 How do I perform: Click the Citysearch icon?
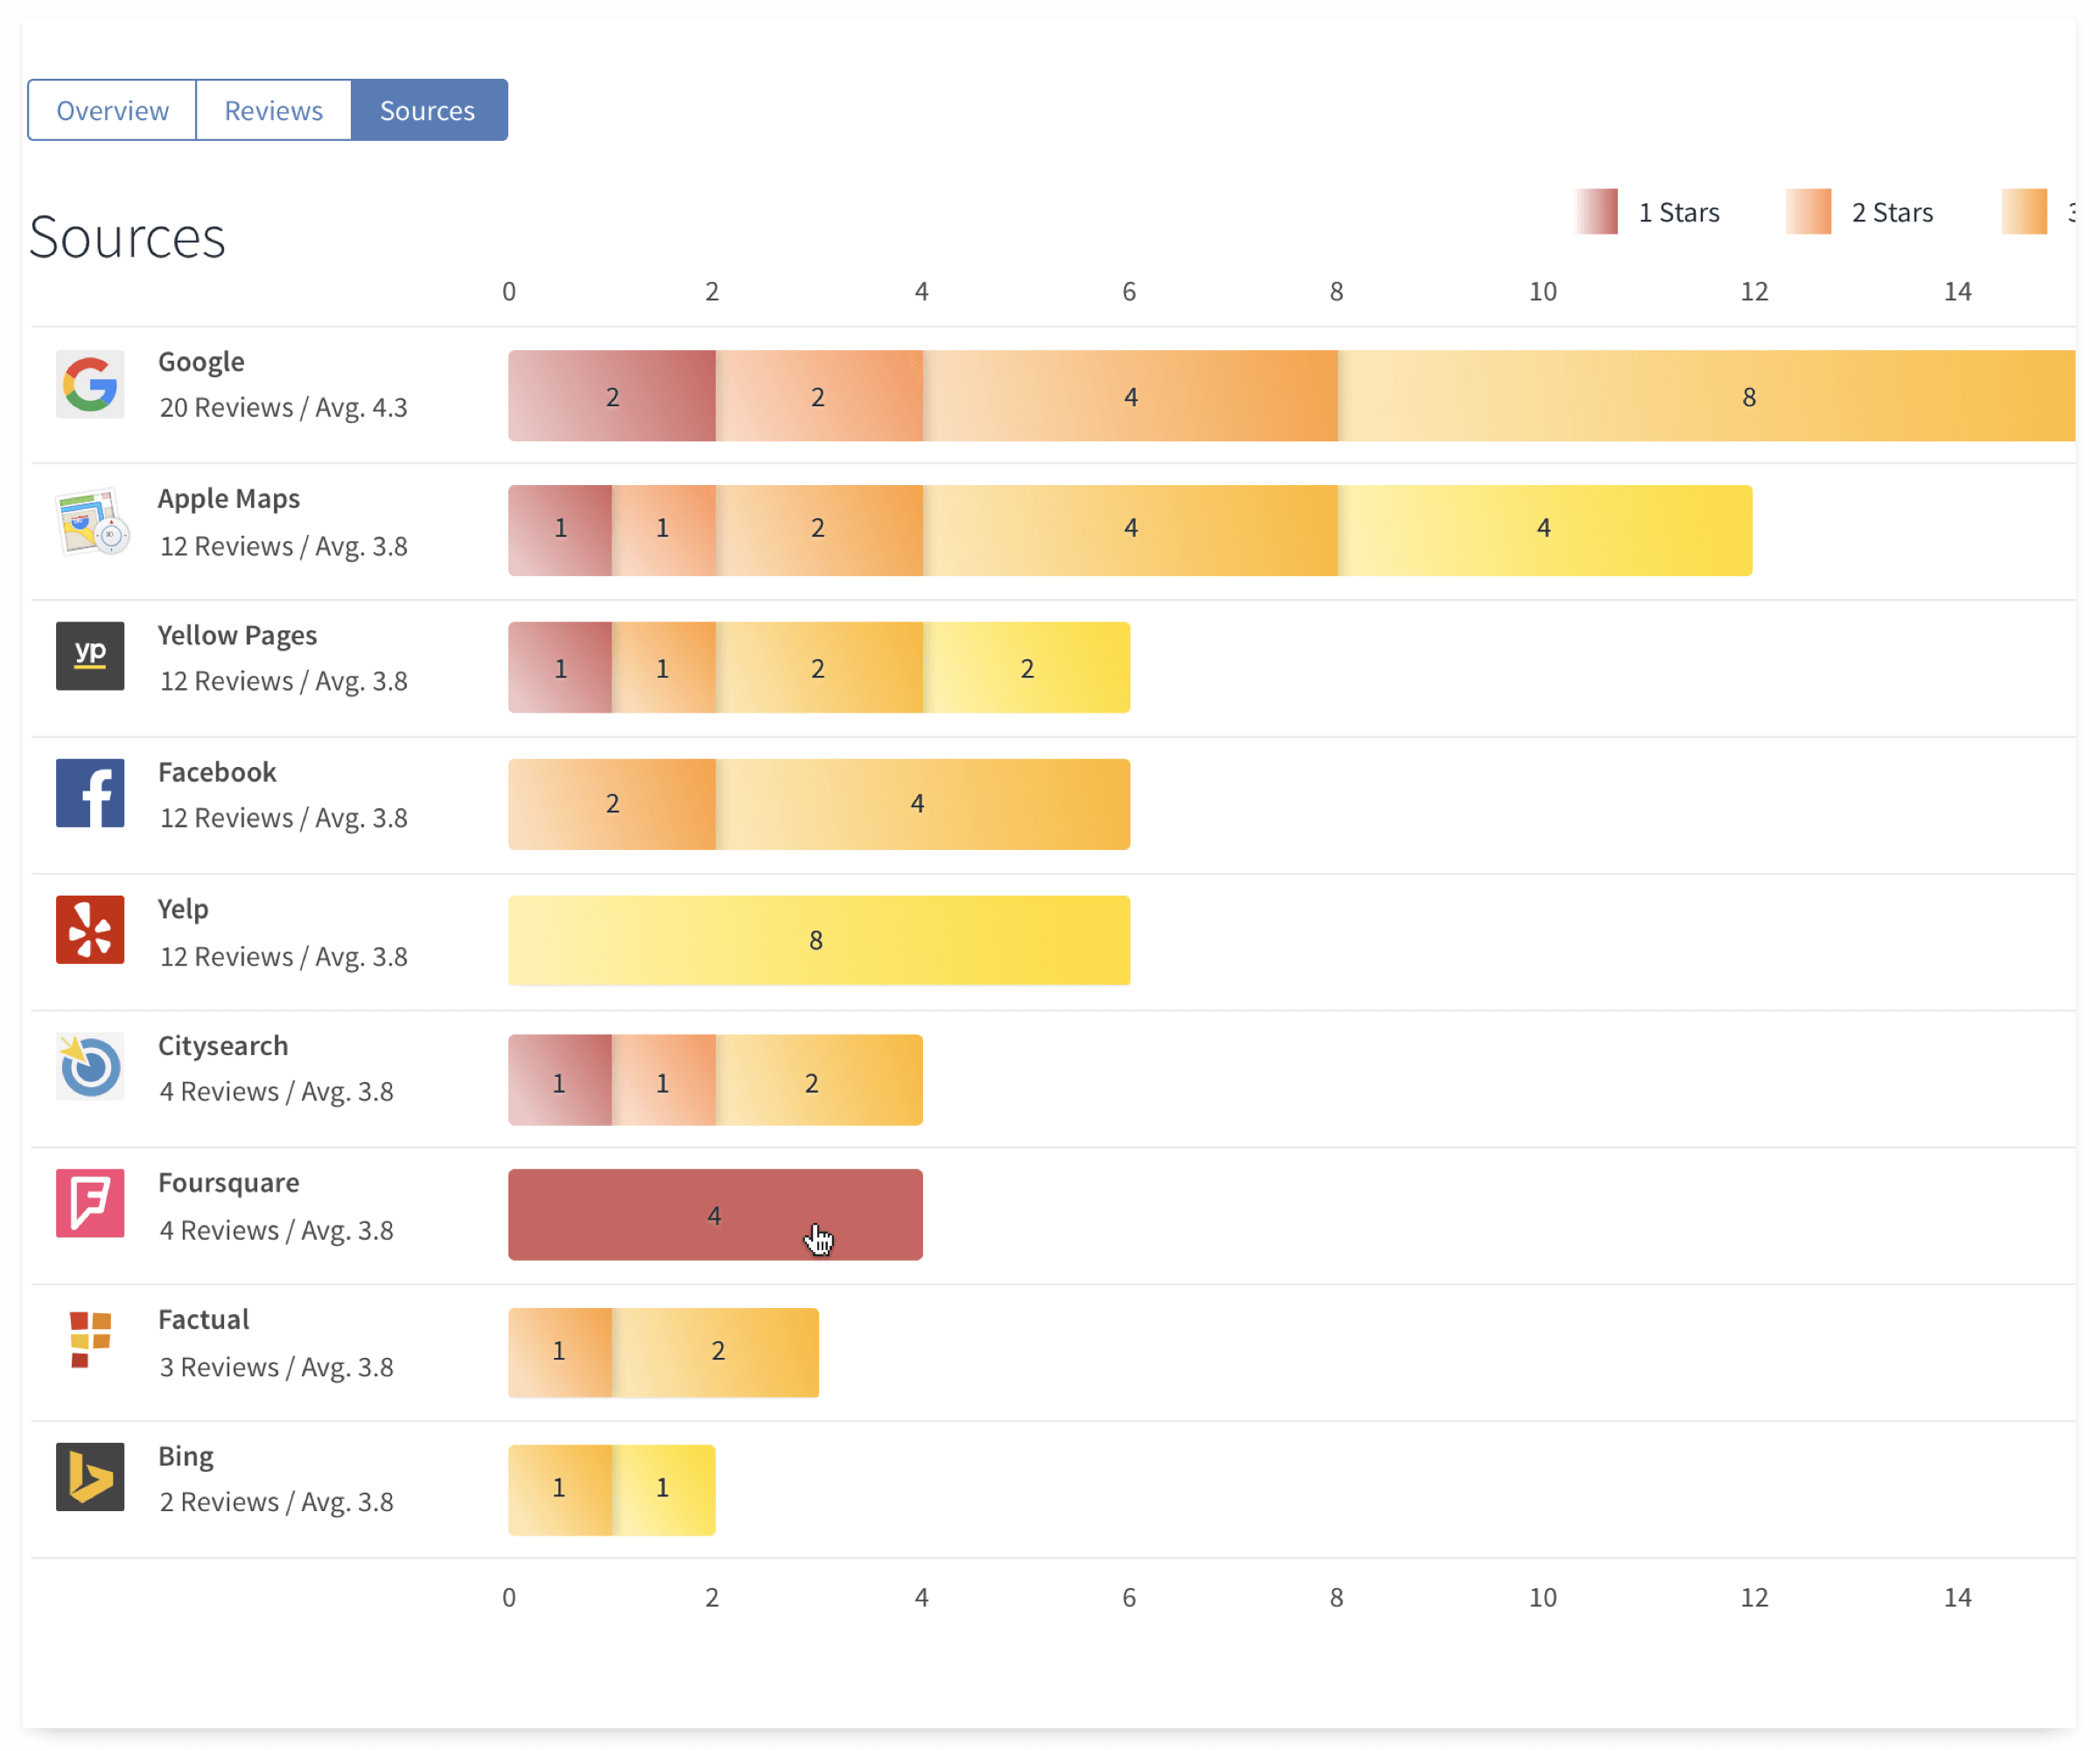[90, 1066]
